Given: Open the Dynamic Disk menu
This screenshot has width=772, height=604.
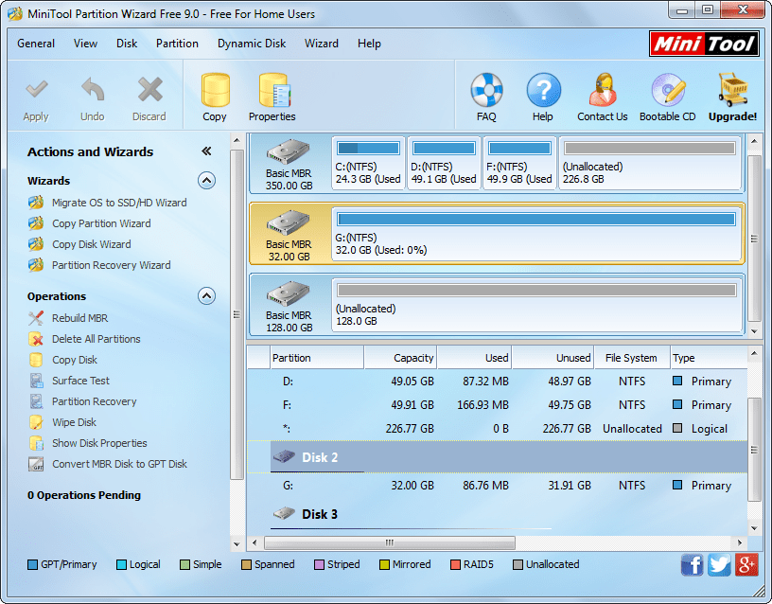Looking at the screenshot, I should click(252, 44).
